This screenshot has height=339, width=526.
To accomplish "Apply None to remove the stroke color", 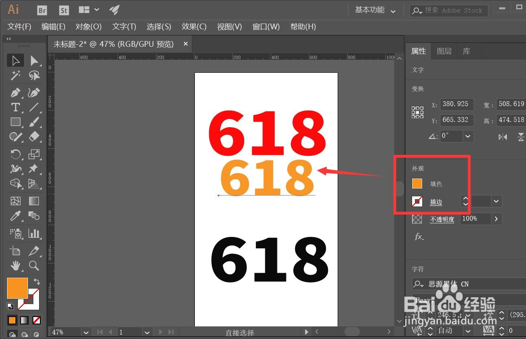I will [x=37, y=320].
